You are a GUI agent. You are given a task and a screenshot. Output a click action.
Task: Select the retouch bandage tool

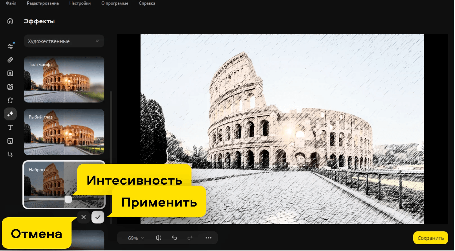tap(10, 60)
